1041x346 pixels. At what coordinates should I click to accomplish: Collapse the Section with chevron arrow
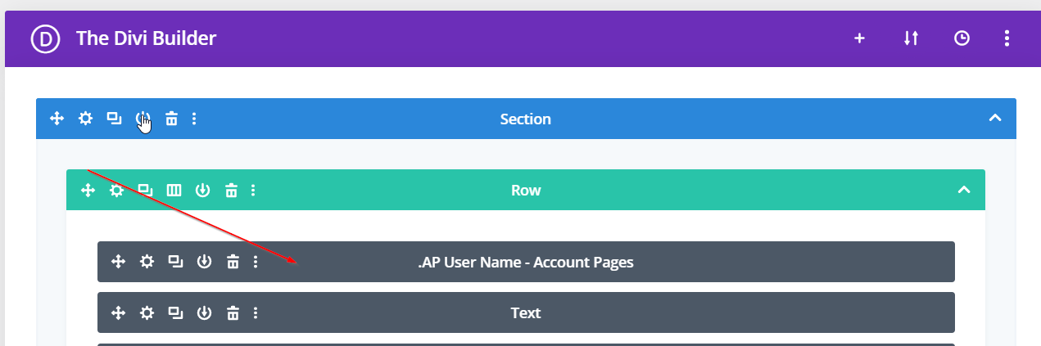pyautogui.click(x=995, y=119)
